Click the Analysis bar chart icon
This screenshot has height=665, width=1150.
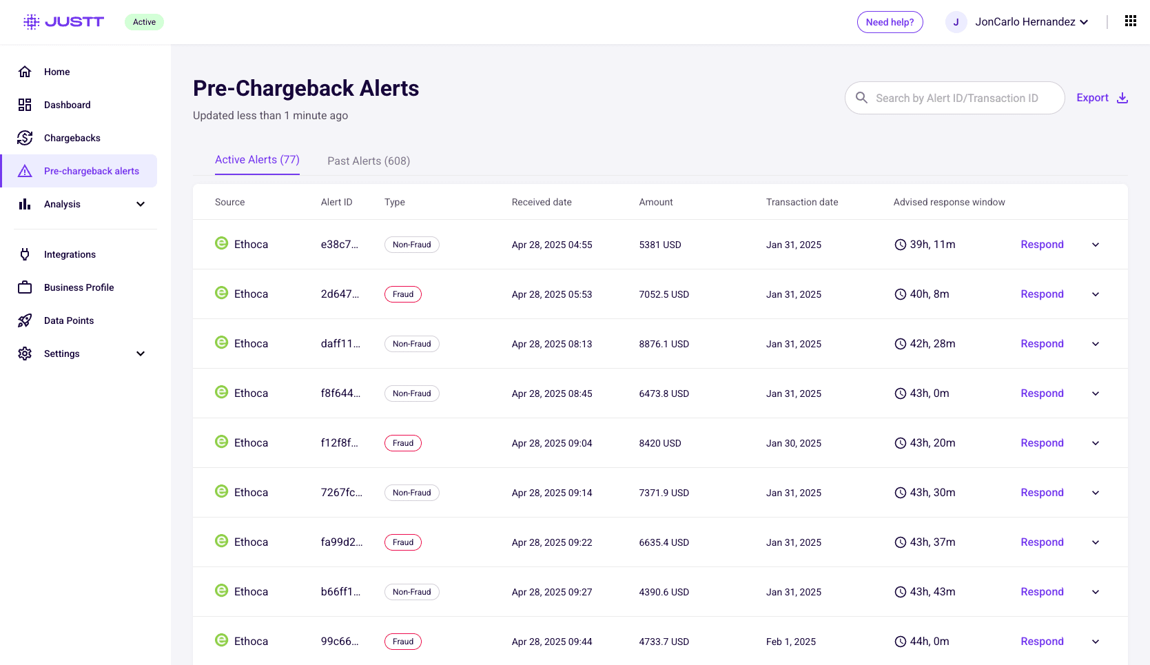pos(25,204)
